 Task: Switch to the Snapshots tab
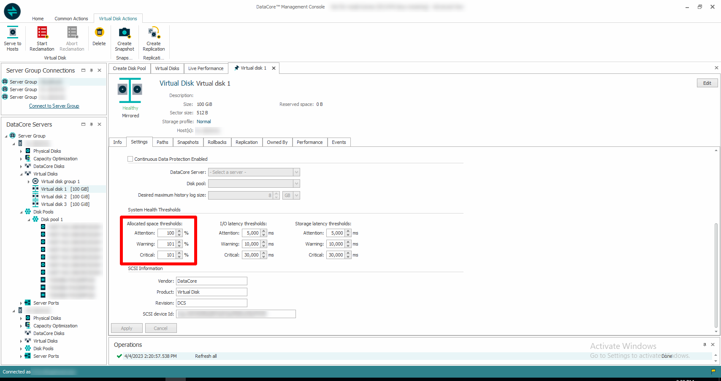point(188,142)
